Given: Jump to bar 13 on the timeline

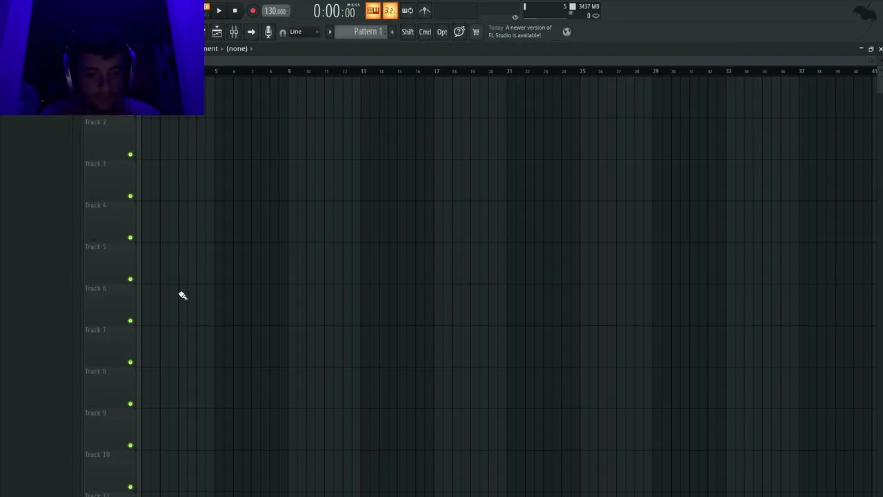Looking at the screenshot, I should 364,71.
